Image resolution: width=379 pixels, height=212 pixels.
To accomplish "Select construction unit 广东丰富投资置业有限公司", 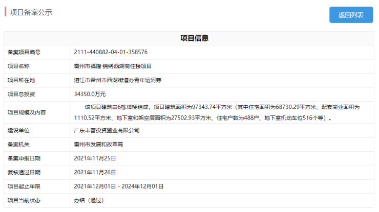I will click(107, 130).
